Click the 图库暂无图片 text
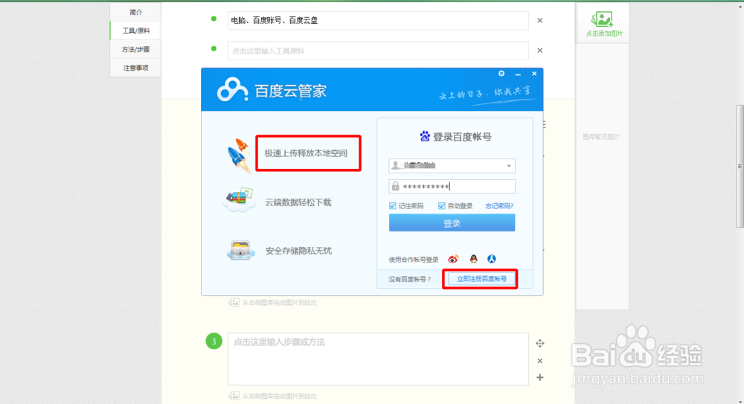Image resolution: width=744 pixels, height=404 pixels. click(601, 137)
